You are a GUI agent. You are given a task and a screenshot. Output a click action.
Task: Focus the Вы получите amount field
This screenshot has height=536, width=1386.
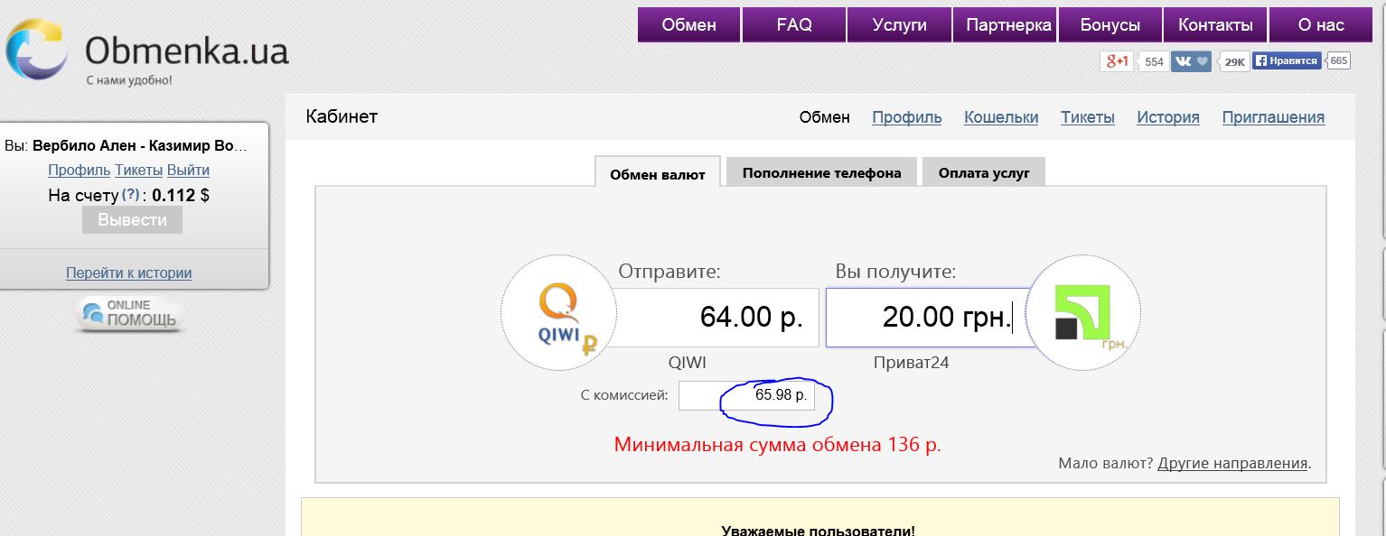(x=931, y=317)
